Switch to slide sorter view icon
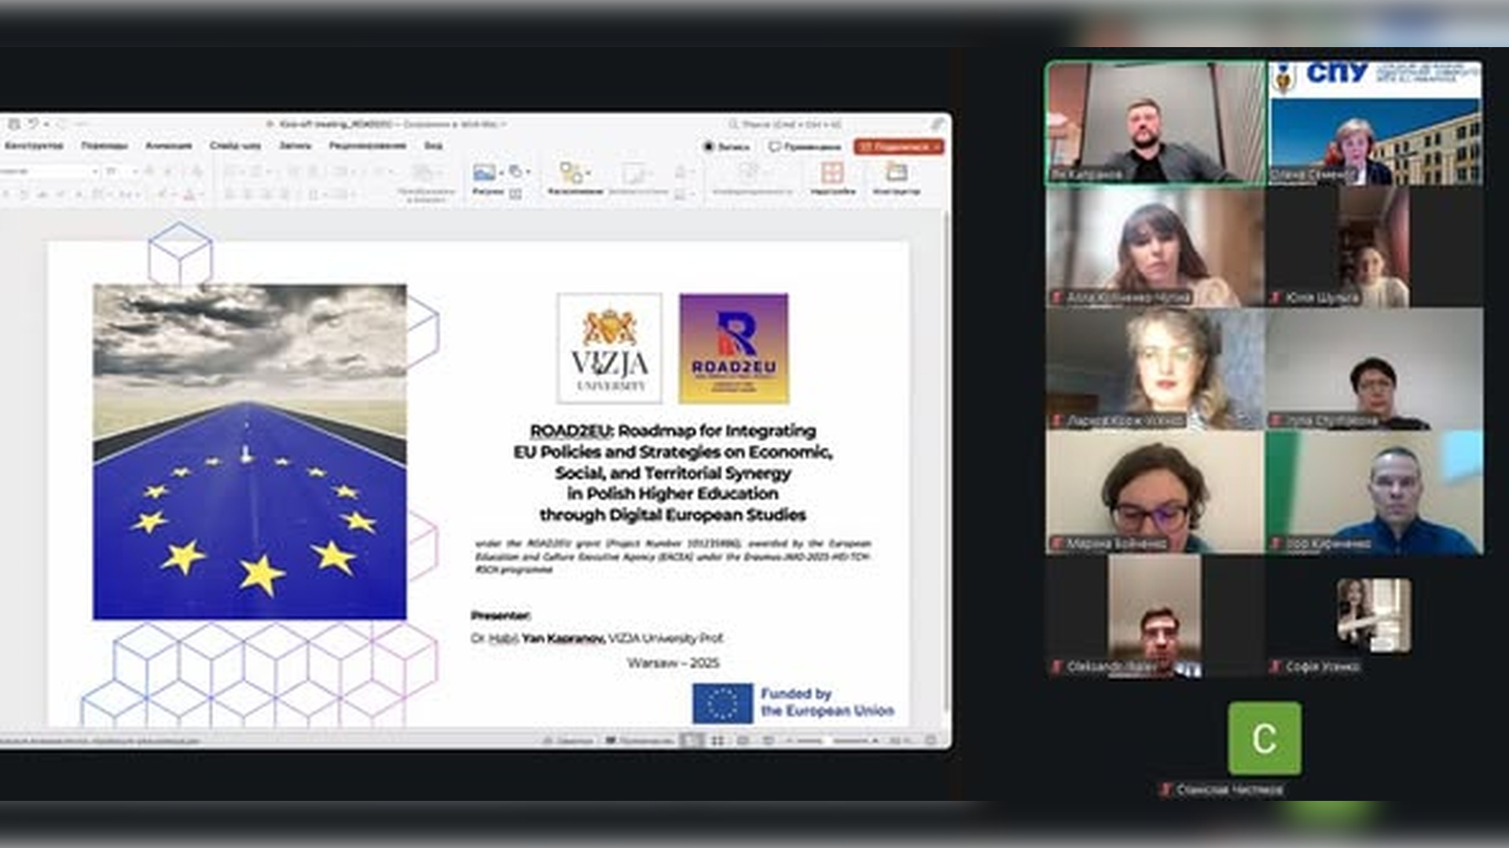This screenshot has width=1509, height=848. click(718, 740)
